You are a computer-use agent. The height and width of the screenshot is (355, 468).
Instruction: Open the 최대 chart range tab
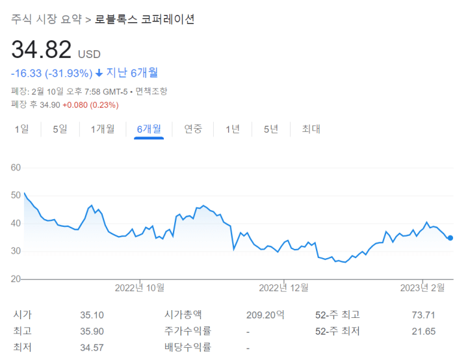pyautogui.click(x=311, y=129)
